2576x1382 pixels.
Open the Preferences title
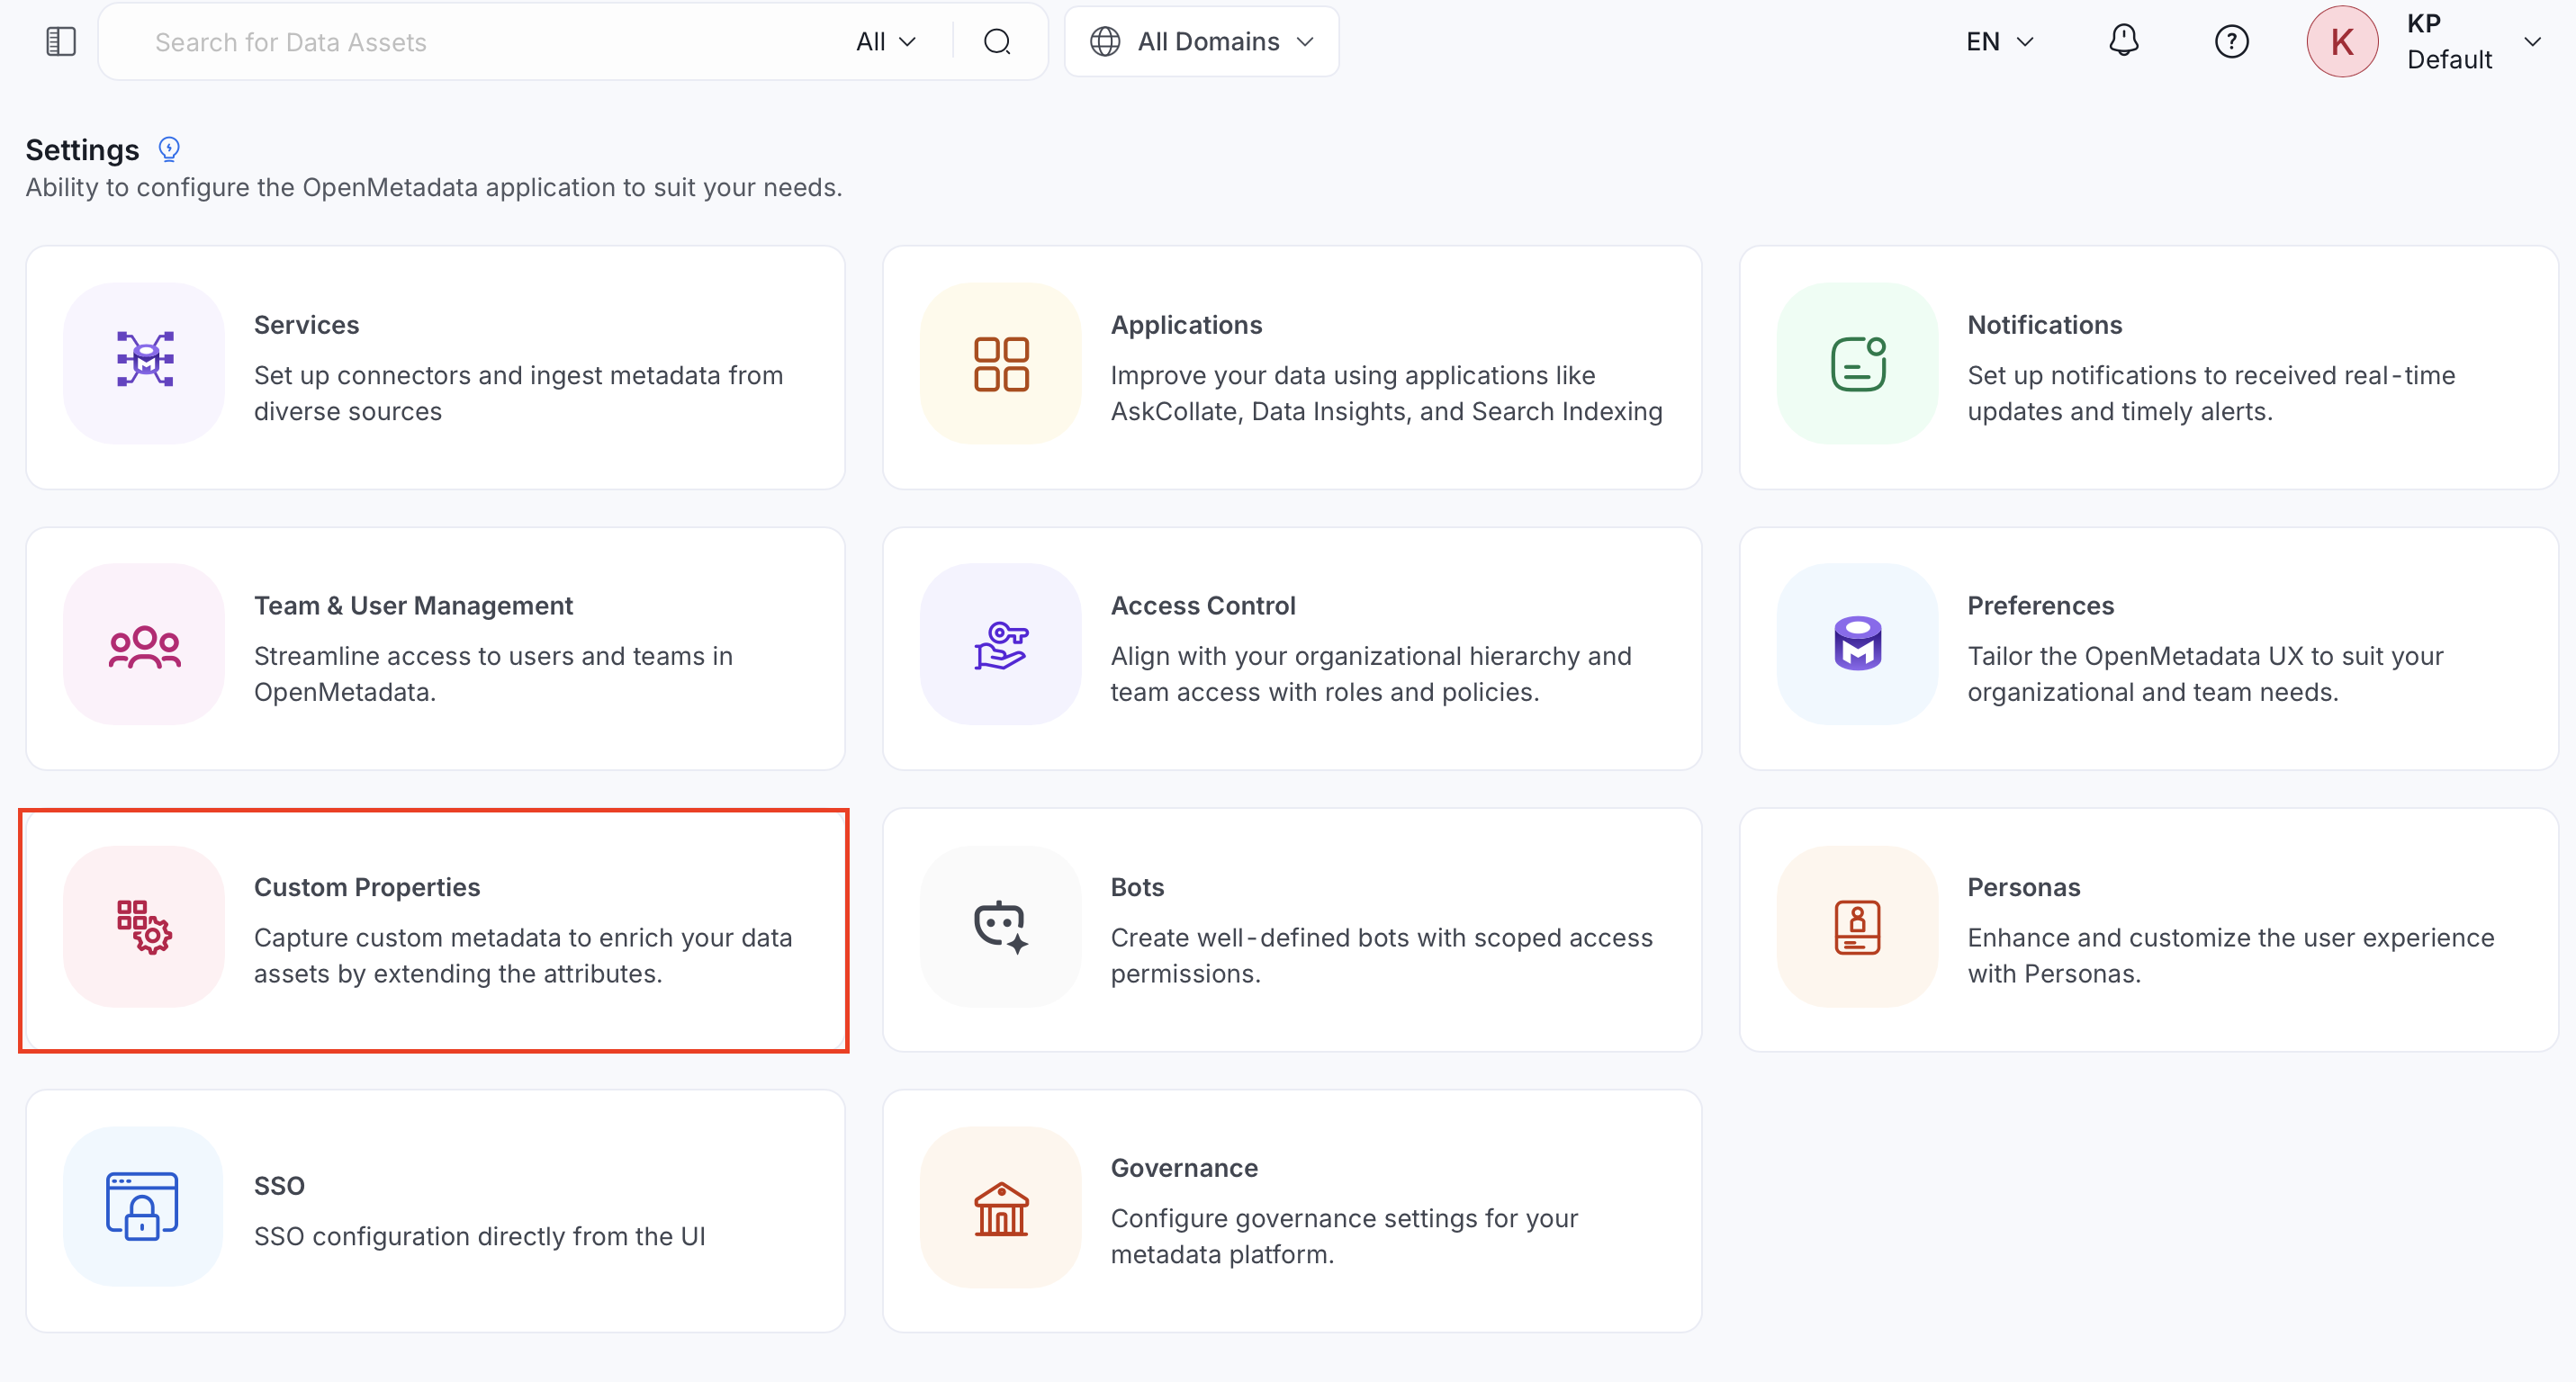(x=2040, y=606)
